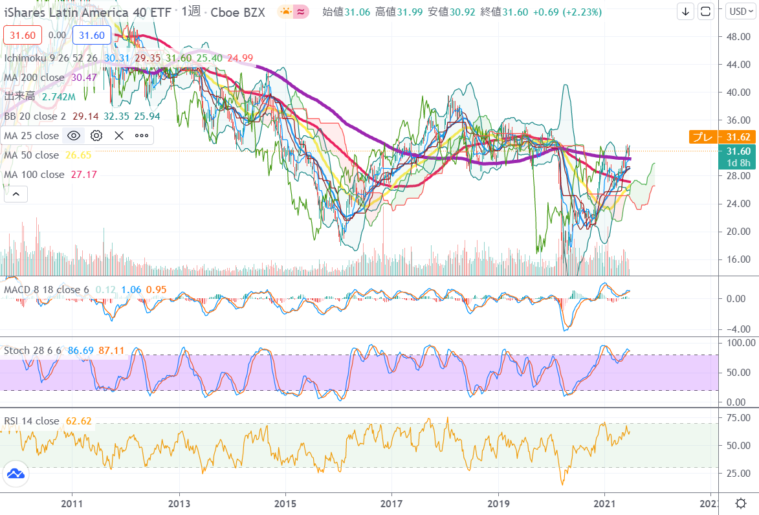This screenshot has height=515, width=759.
Task: Select the MA 100 close indicator label
Action: [x=34, y=174]
